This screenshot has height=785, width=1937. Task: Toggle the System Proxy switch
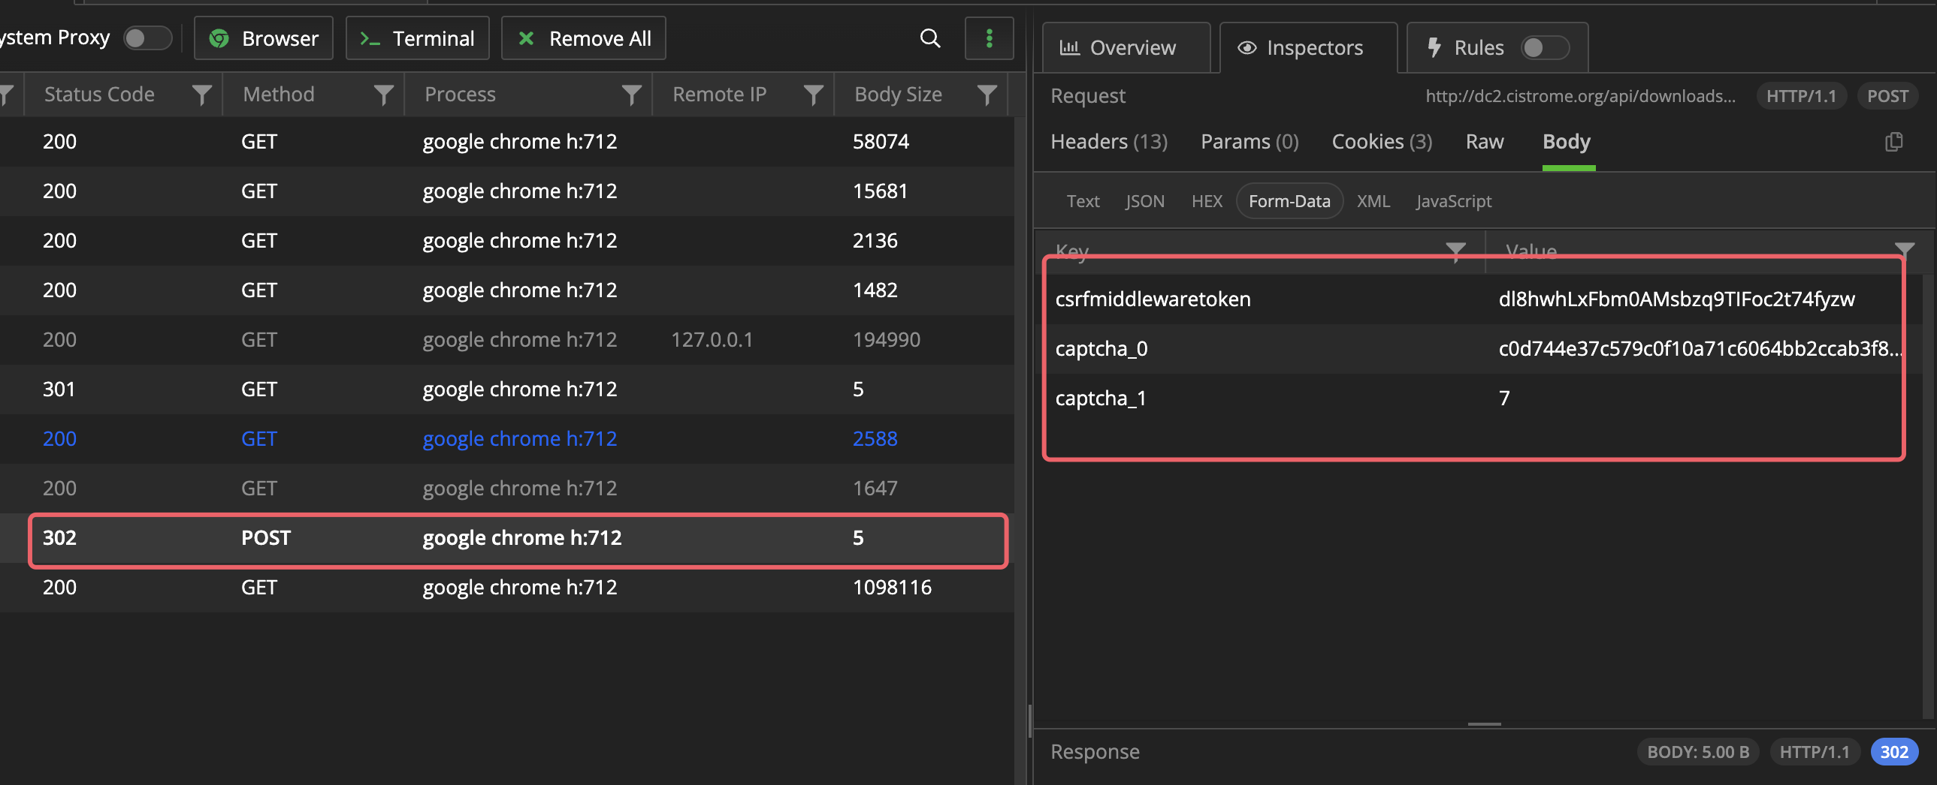pyautogui.click(x=147, y=38)
